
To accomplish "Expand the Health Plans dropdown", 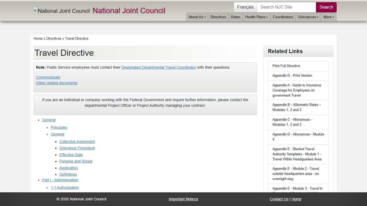I will [256, 17].
